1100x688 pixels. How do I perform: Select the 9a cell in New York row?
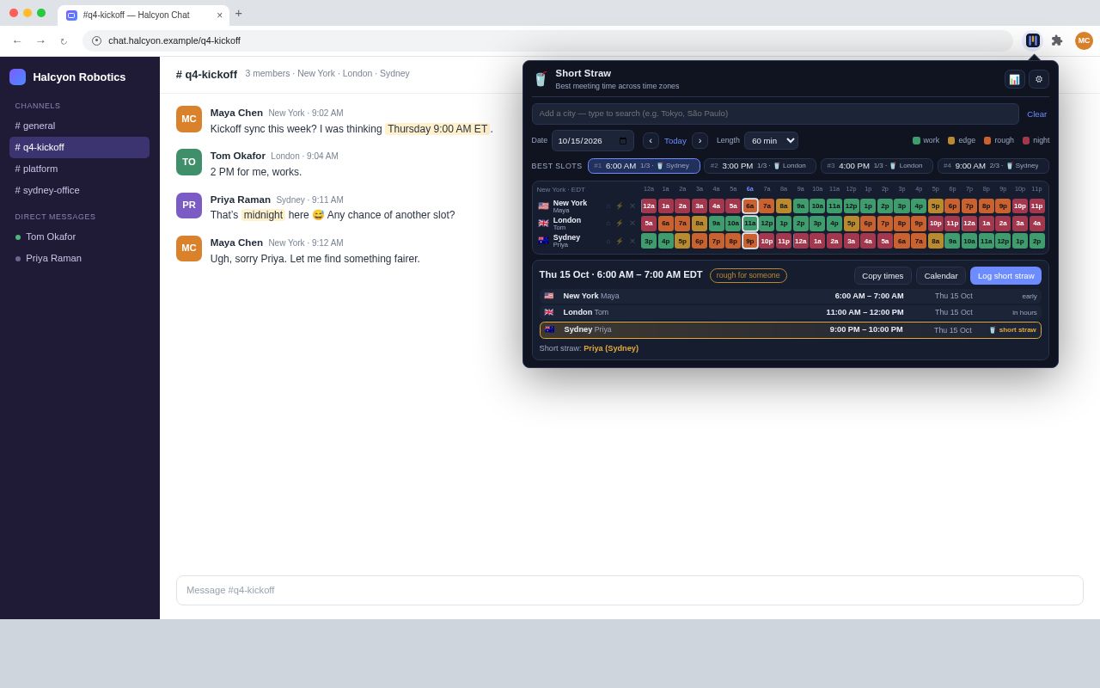[x=800, y=206]
